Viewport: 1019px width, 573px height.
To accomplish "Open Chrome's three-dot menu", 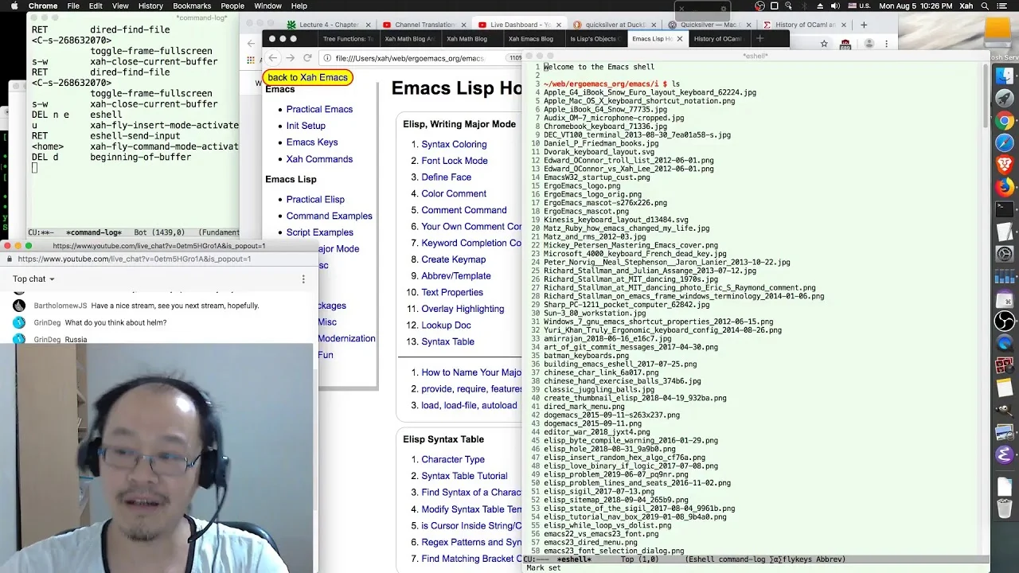I will click(888, 44).
